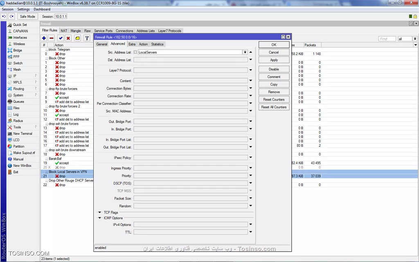Open Radius sidebar entry
The width and height of the screenshot is (419, 262).
18,121
